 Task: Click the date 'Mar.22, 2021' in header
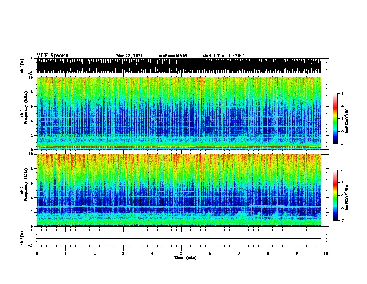coord(129,56)
